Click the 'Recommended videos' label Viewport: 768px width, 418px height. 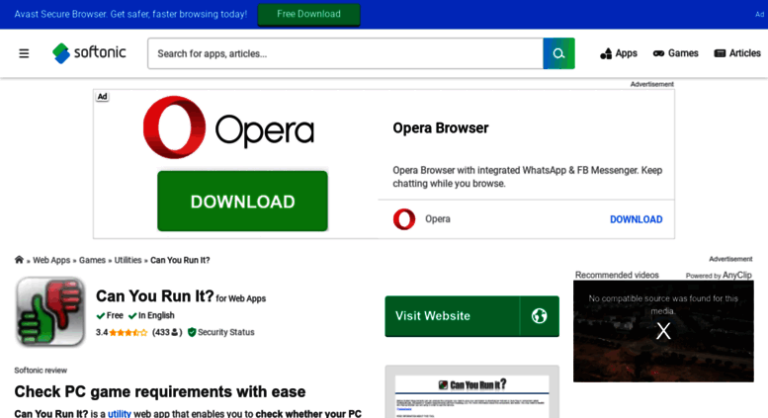pyautogui.click(x=617, y=275)
